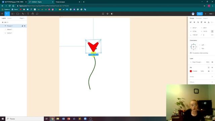
Task: Open the Page 1 dropdown
Action: (23, 18)
